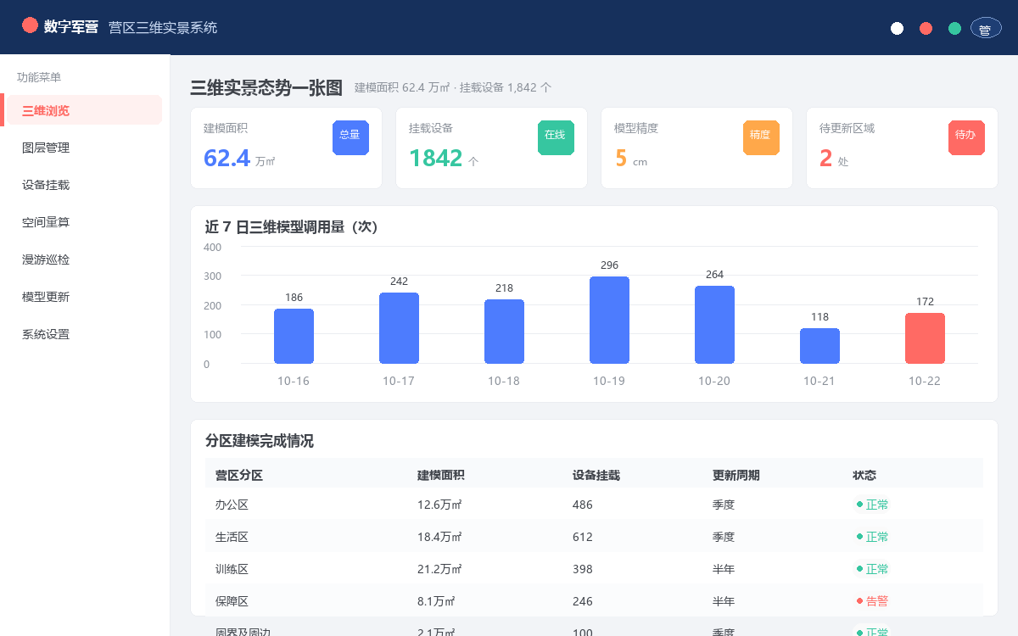
Task: Click the 10-17 bar showing 242
Action: pyautogui.click(x=399, y=328)
